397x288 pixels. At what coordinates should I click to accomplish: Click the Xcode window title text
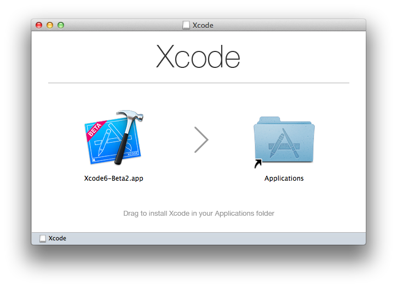tap(203, 25)
